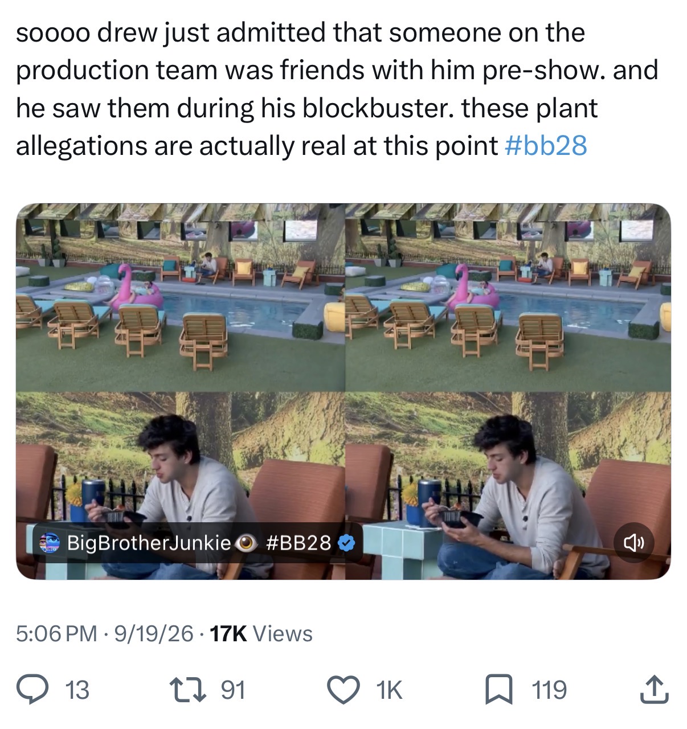View the 17K Views count

click(x=261, y=634)
